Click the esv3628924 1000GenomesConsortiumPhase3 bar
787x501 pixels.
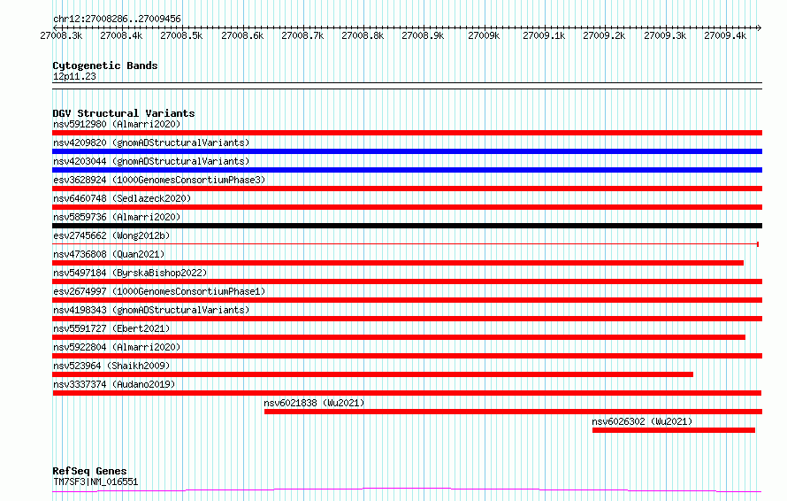point(407,189)
